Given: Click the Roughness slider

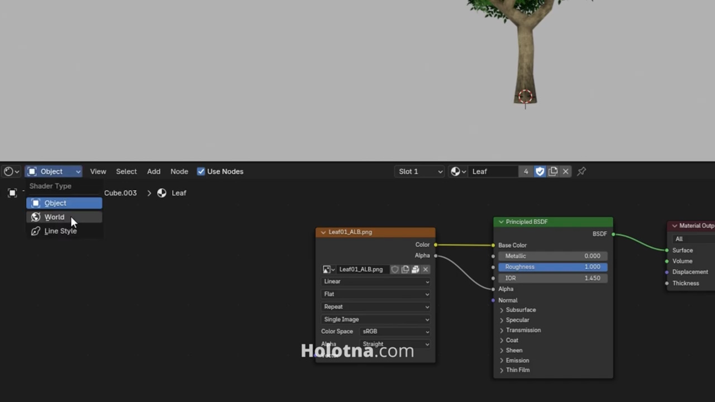Looking at the screenshot, I should pos(553,267).
